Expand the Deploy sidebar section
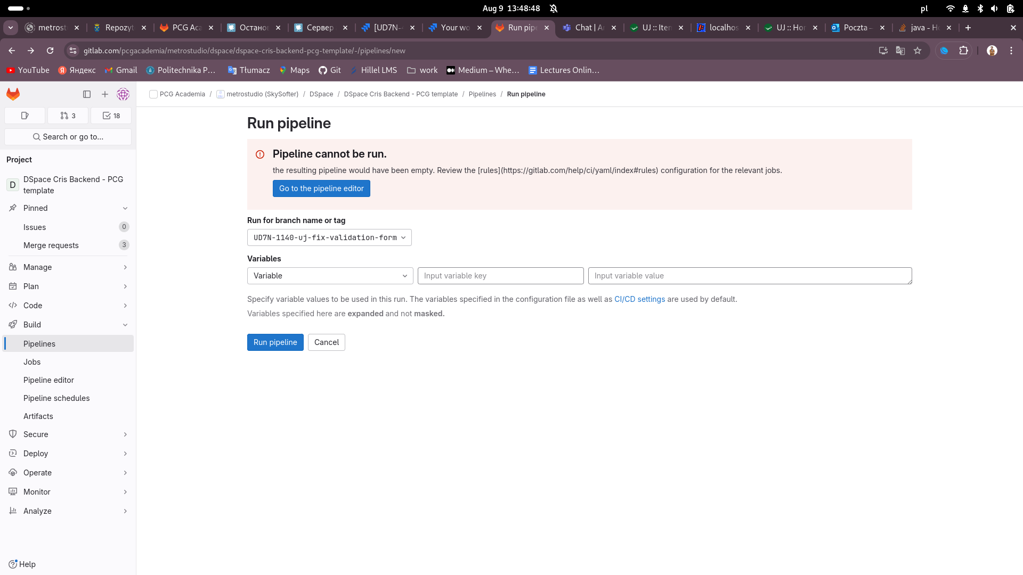The image size is (1023, 575). tap(68, 454)
